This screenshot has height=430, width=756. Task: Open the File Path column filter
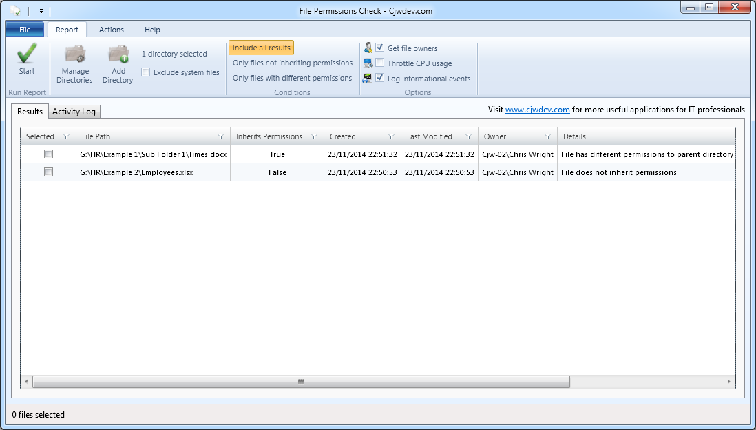220,136
